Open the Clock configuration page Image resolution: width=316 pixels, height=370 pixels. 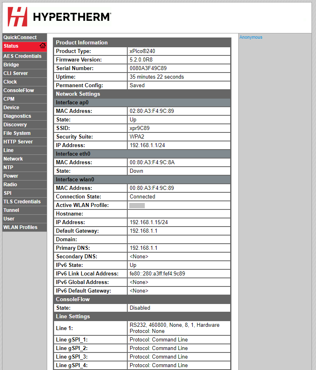tap(10, 82)
